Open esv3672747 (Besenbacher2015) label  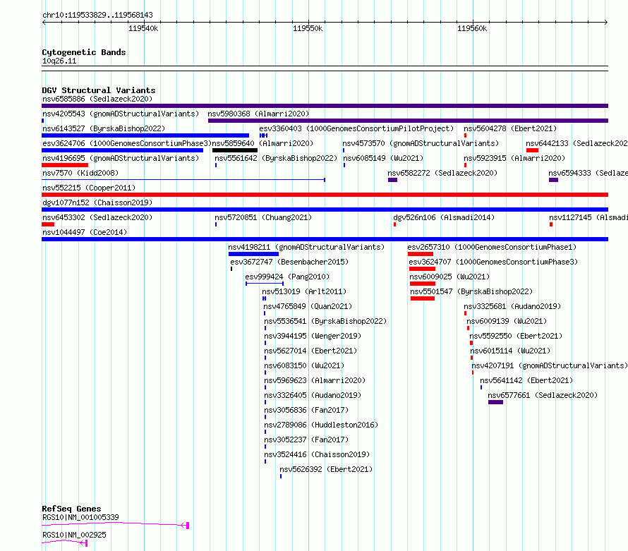pos(289,262)
